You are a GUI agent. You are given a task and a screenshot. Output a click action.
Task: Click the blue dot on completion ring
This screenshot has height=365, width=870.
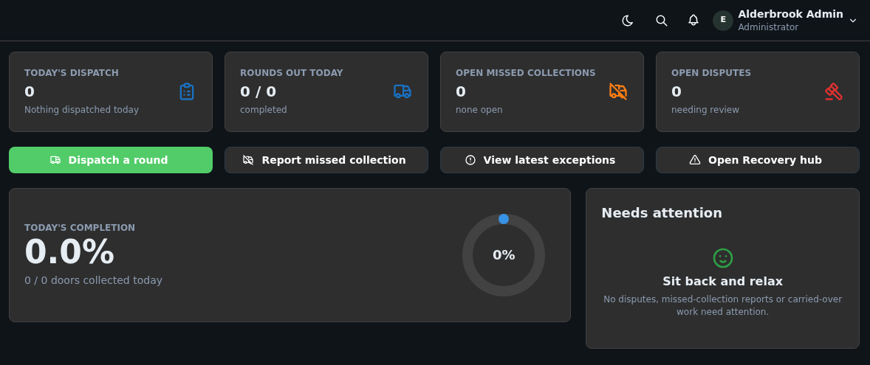(x=503, y=219)
